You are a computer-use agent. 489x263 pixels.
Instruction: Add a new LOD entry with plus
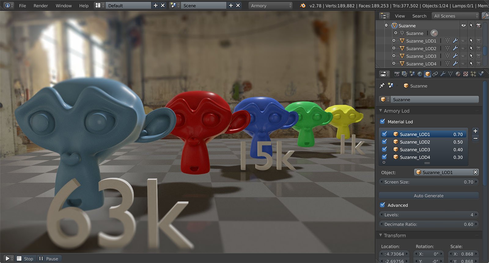(475, 131)
